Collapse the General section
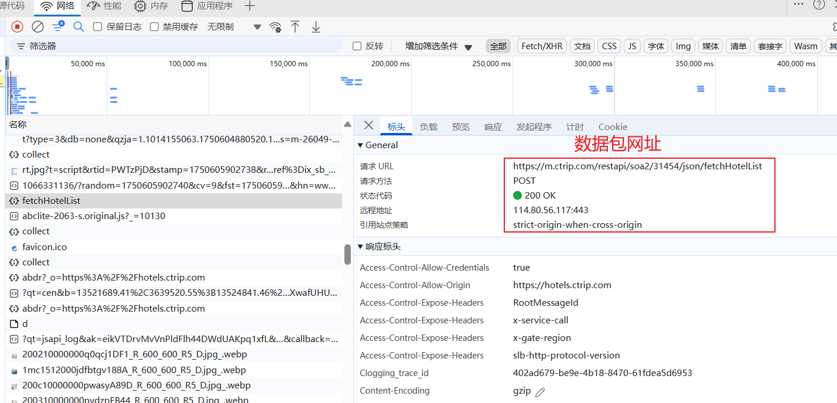 point(360,145)
